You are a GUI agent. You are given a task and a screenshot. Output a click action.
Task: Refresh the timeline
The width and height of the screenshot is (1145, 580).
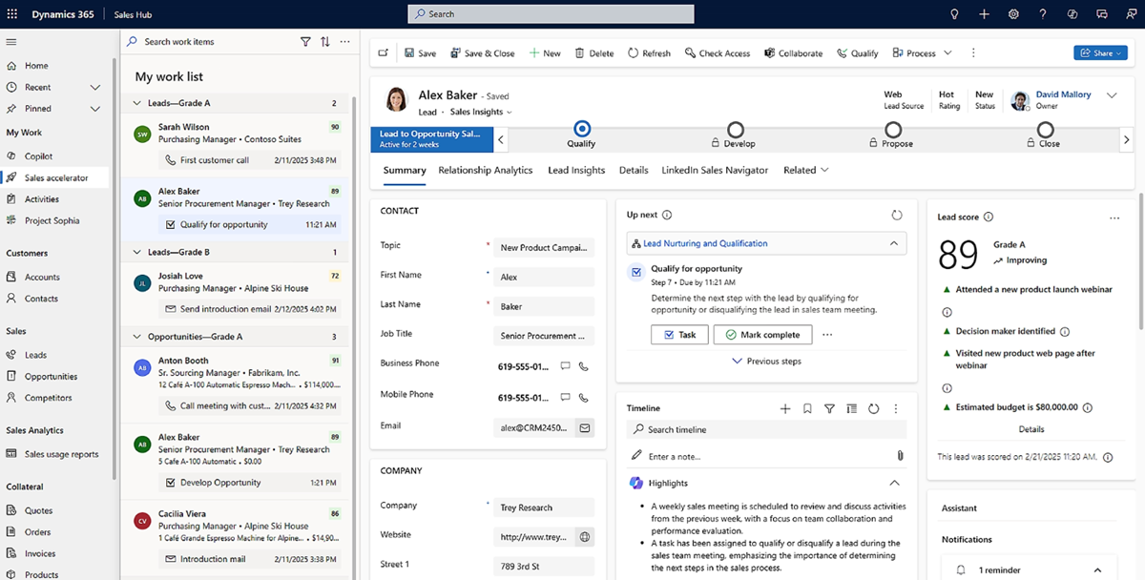point(873,408)
